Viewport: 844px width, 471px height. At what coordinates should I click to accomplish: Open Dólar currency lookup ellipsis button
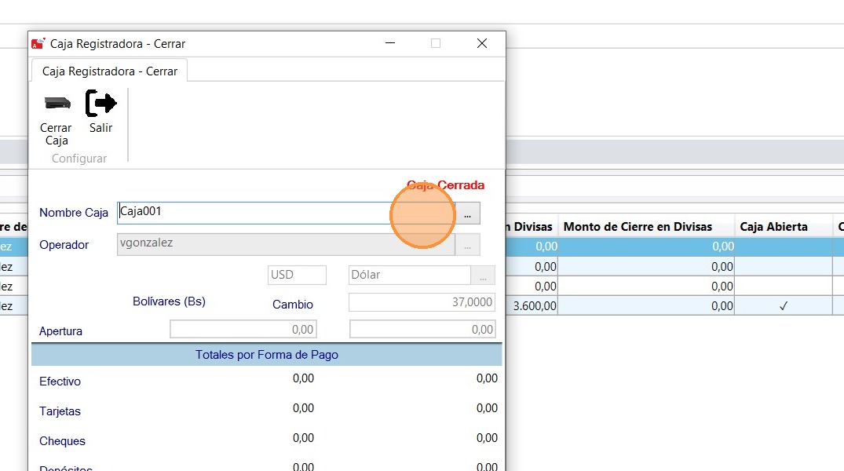pos(483,275)
